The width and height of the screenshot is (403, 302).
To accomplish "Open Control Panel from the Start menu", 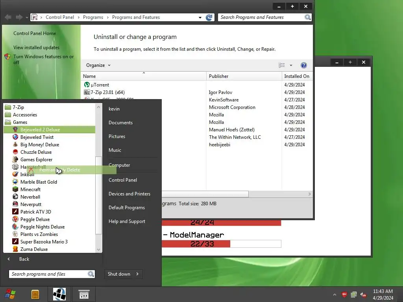I will coord(123,180).
